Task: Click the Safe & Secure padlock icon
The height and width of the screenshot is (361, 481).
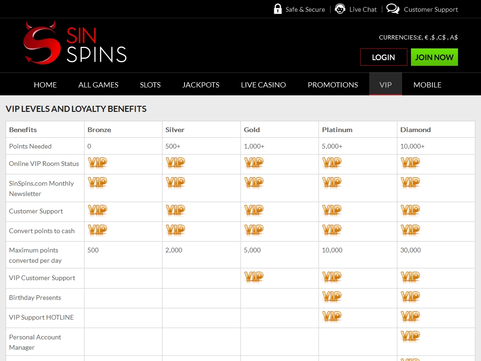Action: pyautogui.click(x=278, y=9)
